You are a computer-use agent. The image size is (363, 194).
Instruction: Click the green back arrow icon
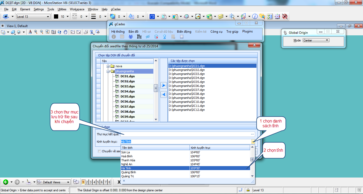pyautogui.click(x=6, y=182)
